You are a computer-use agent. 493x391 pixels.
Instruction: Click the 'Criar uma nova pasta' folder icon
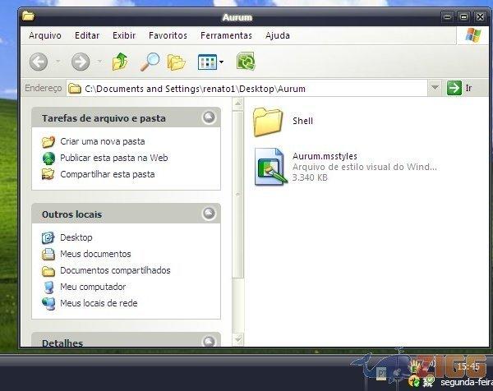point(48,142)
